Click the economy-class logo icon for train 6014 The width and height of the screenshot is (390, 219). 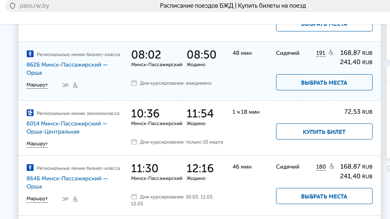[30, 113]
